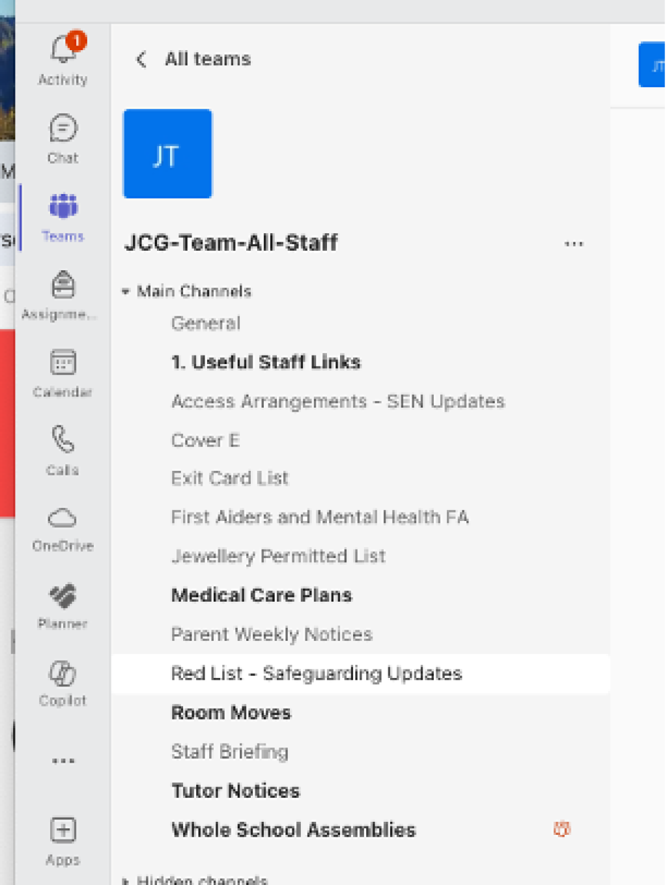Viewport: 667px width, 885px height.
Task: Open the General channel
Action: click(x=206, y=324)
